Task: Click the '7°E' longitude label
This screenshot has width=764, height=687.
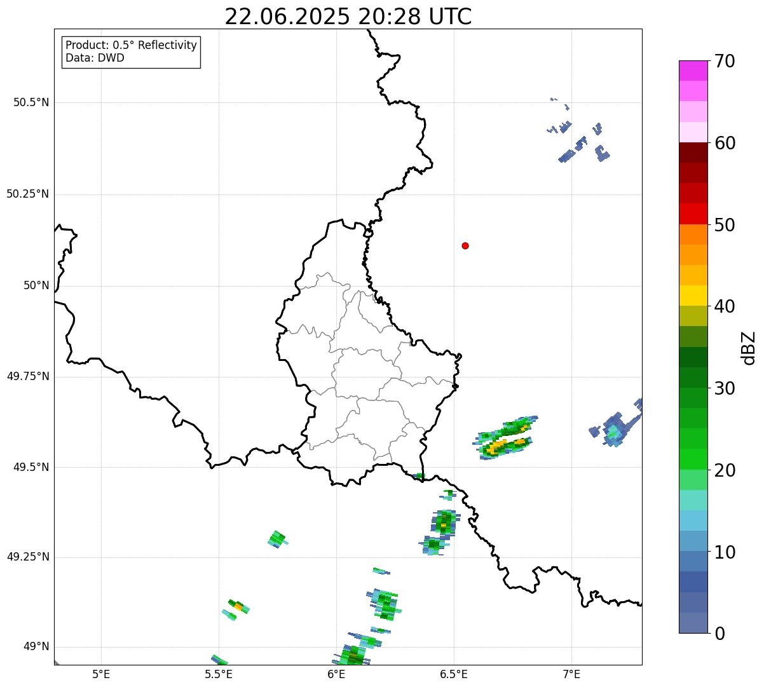Action: click(x=572, y=674)
